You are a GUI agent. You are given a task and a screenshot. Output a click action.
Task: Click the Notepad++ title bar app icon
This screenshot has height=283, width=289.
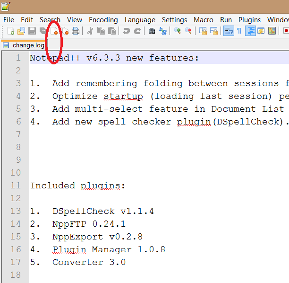[5, 6]
